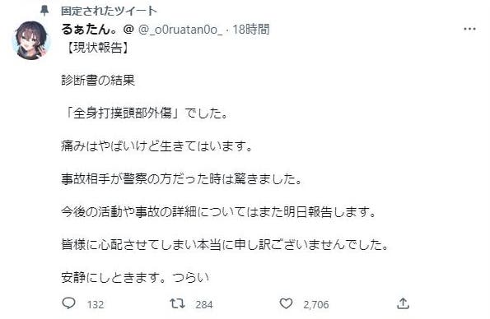Image resolution: width=490 pixels, height=319 pixels.
Task: Click the text 「全身打撲頭部外傷」でした。
Action: click(145, 113)
